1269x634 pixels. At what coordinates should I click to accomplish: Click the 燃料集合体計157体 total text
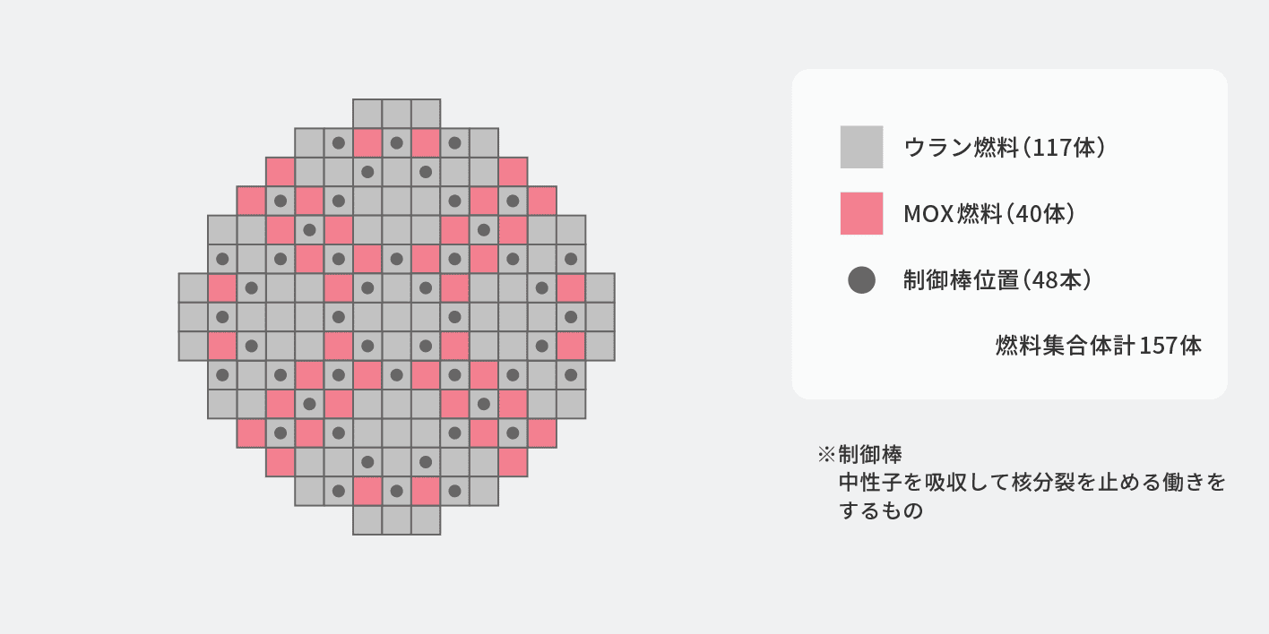click(1098, 346)
